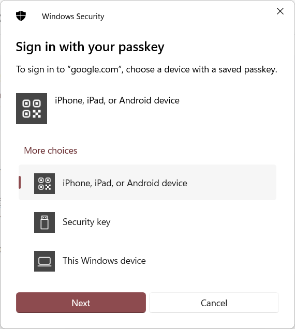This screenshot has width=295, height=329.
Task: Click the laptop icon for This Windows device
Action: 45,261
